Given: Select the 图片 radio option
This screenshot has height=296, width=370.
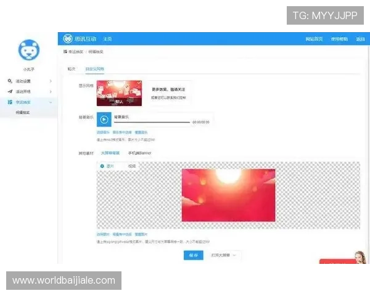Looking at the screenshot, I should [x=102, y=166].
